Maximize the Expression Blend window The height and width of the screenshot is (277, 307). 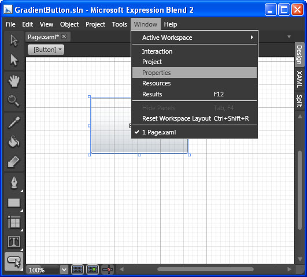[284, 9]
